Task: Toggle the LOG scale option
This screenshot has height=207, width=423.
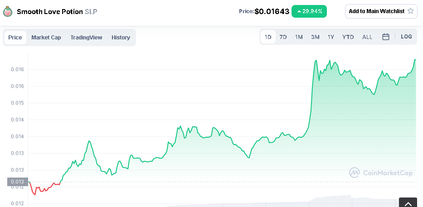Action: [x=406, y=37]
